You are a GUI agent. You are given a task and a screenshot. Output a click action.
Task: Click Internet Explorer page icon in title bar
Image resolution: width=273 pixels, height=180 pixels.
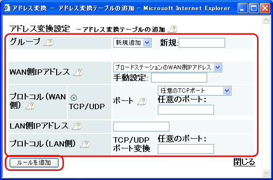pos(7,8)
